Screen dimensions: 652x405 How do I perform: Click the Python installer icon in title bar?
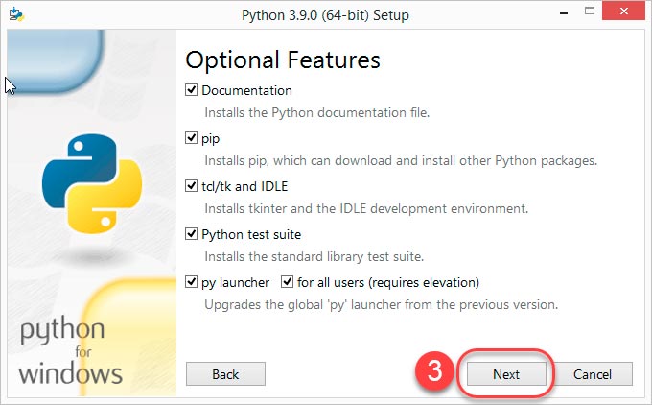coord(16,13)
